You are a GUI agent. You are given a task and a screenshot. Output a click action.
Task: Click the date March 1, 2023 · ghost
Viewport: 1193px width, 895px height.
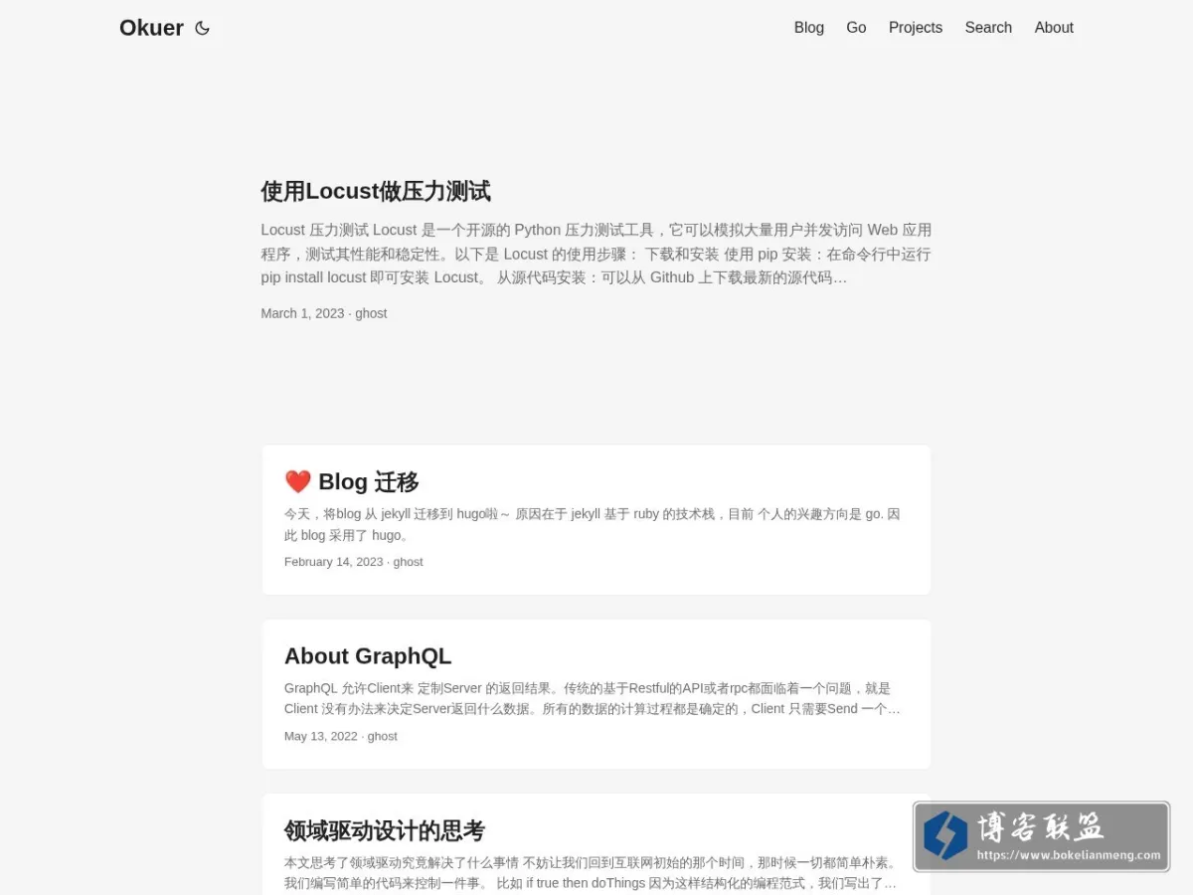[x=324, y=313]
